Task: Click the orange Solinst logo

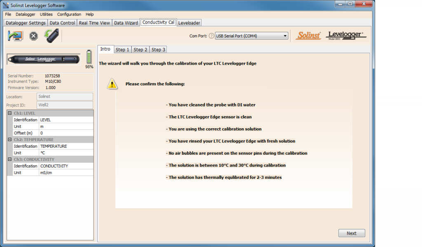Action: pos(308,36)
